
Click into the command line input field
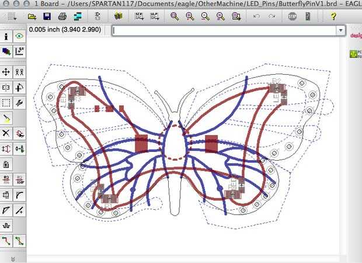click(x=224, y=30)
